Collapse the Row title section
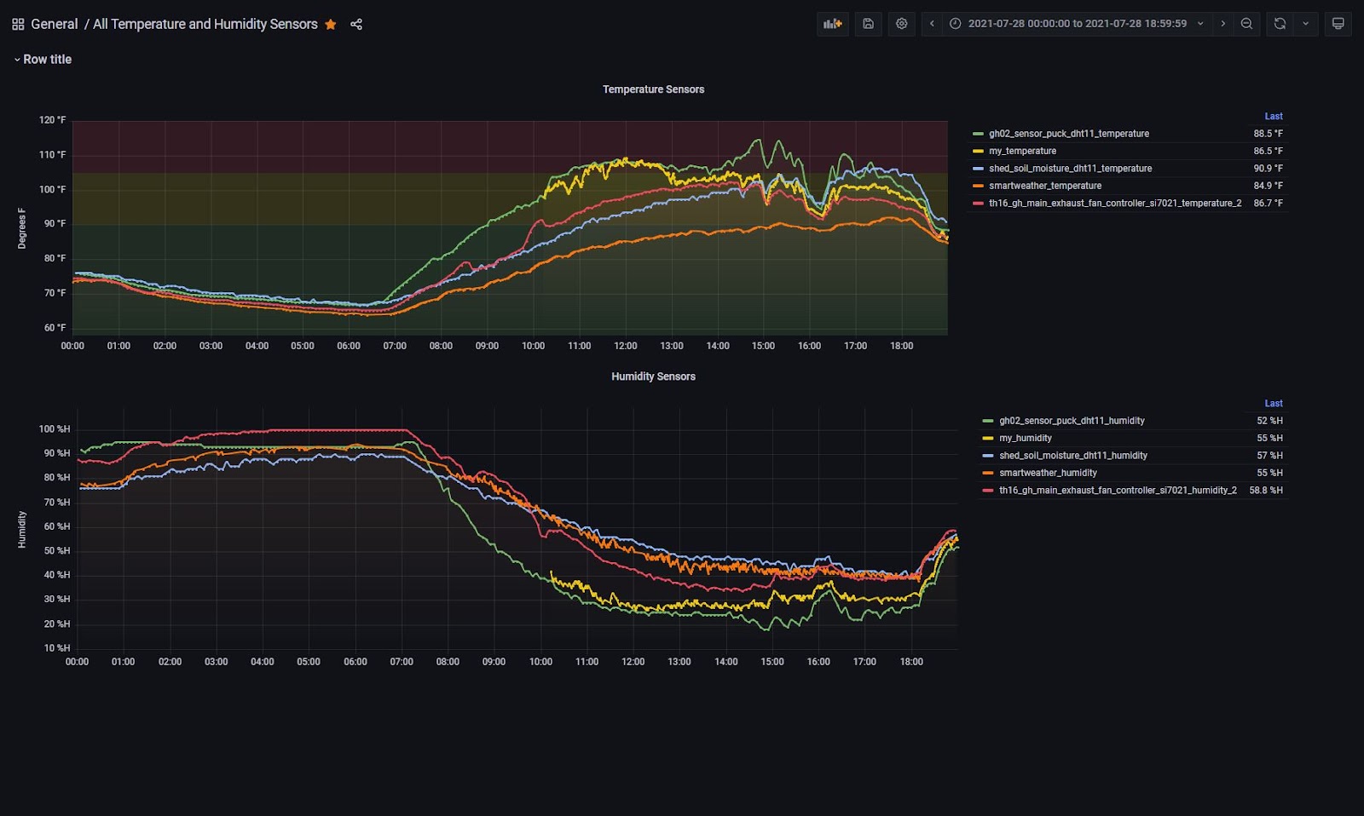Screen dimensions: 1364x816 (16, 59)
